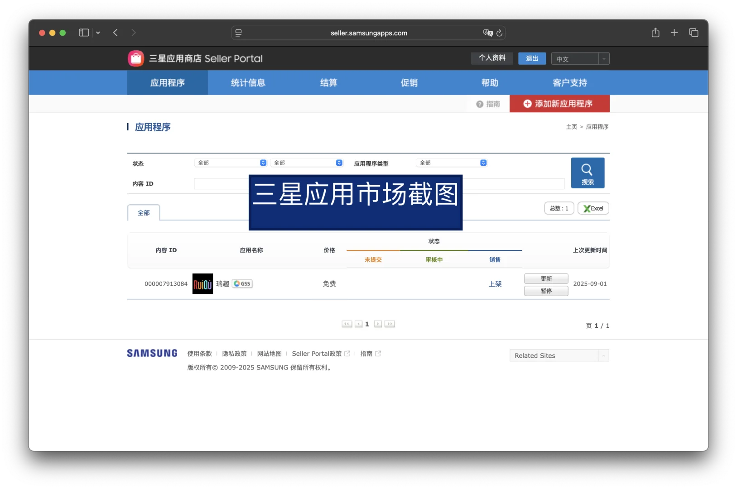Expand the Related Sites dropdown
Screen dimensions: 737x489
[x=559, y=355]
